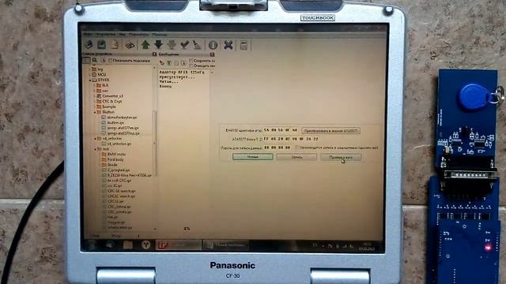Select ibutton.ipr file in the tree
Screen dimensions: 506x284
[x=115, y=123]
